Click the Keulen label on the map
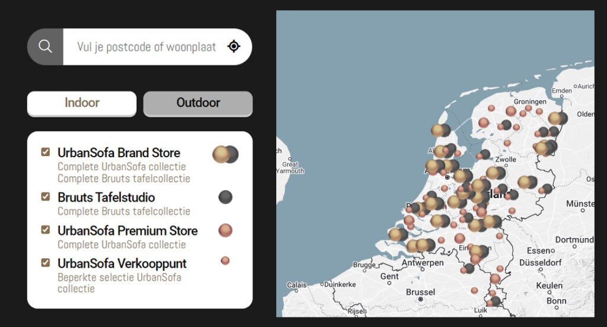This screenshot has height=327, width=607. (x=550, y=285)
